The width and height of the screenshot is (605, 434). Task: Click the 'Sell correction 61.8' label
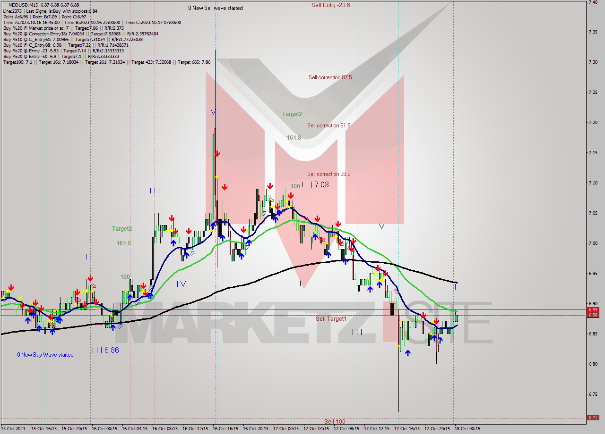click(328, 125)
